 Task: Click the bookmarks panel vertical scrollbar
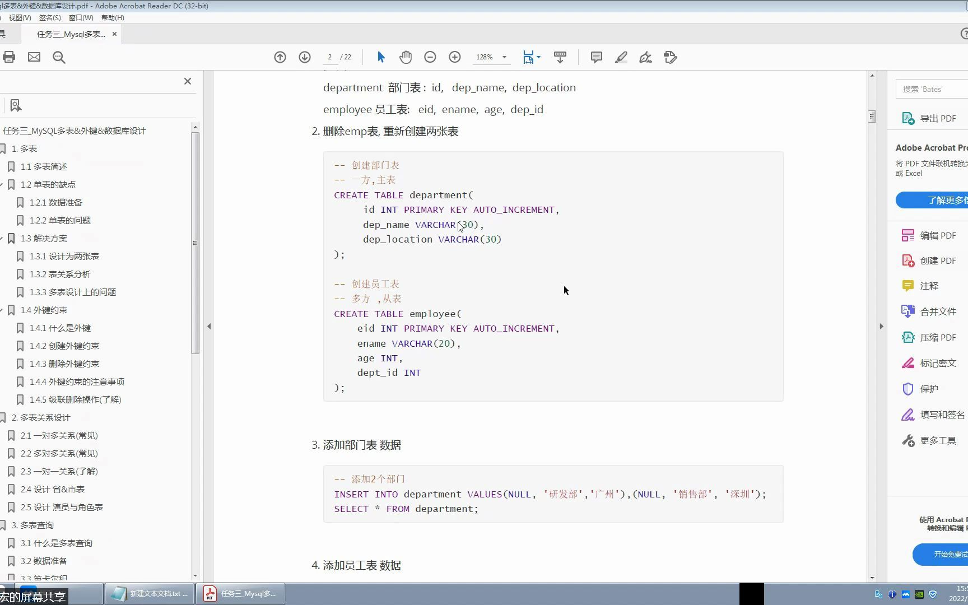click(x=195, y=243)
